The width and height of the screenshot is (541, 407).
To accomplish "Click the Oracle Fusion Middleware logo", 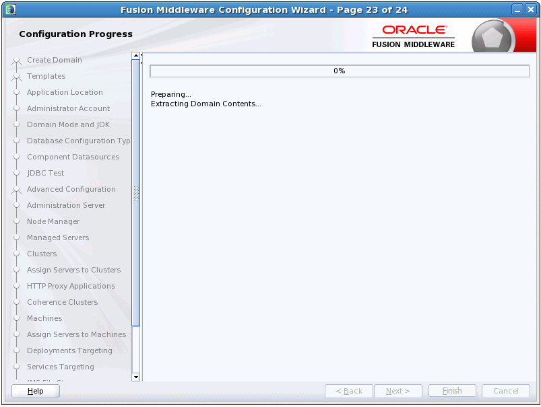I will 414,36.
